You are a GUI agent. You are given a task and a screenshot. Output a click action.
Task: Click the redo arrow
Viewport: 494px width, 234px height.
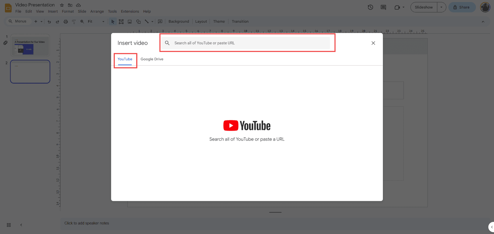[x=57, y=22]
